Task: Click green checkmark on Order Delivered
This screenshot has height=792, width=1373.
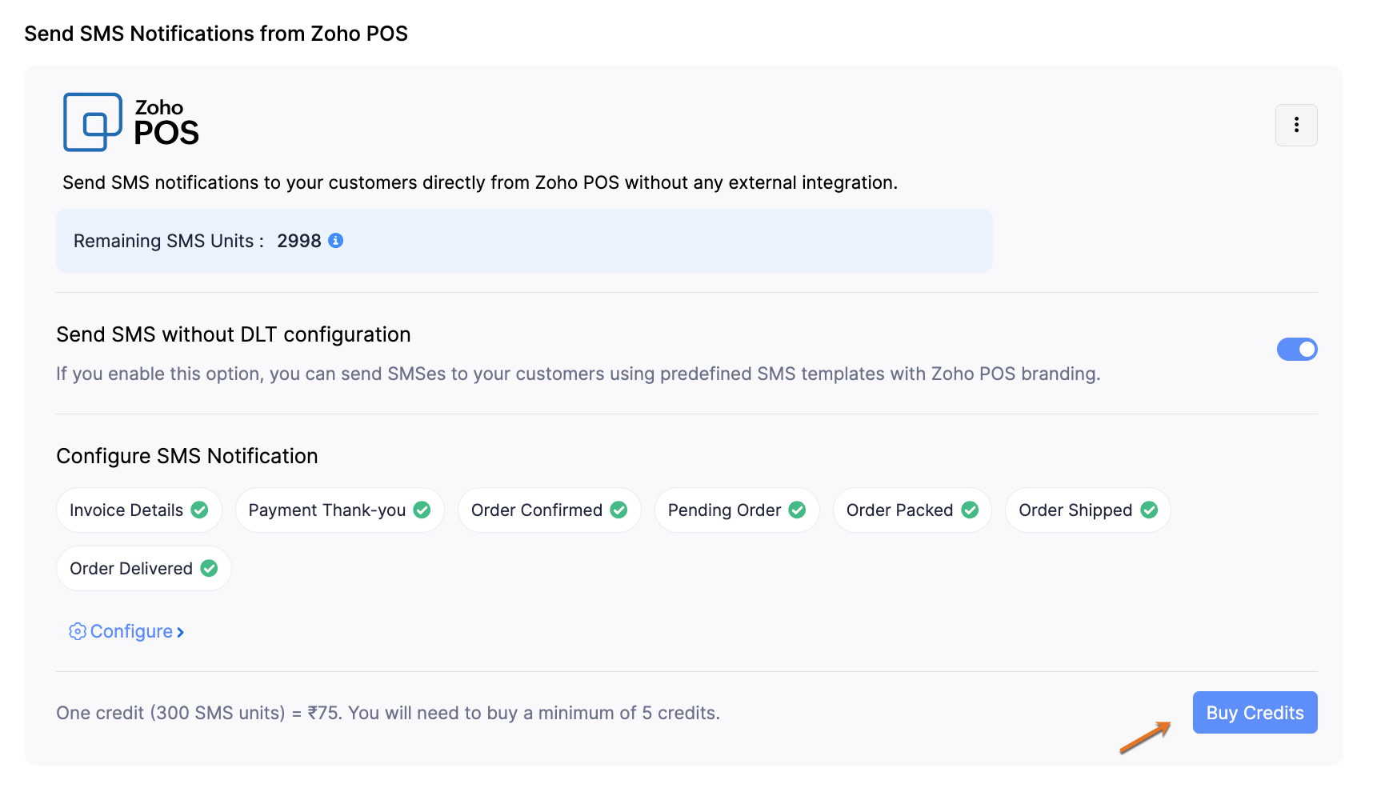Action: tap(210, 569)
